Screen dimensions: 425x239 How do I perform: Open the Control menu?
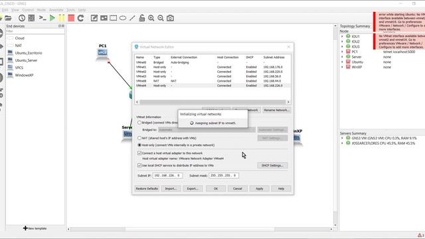[28, 10]
